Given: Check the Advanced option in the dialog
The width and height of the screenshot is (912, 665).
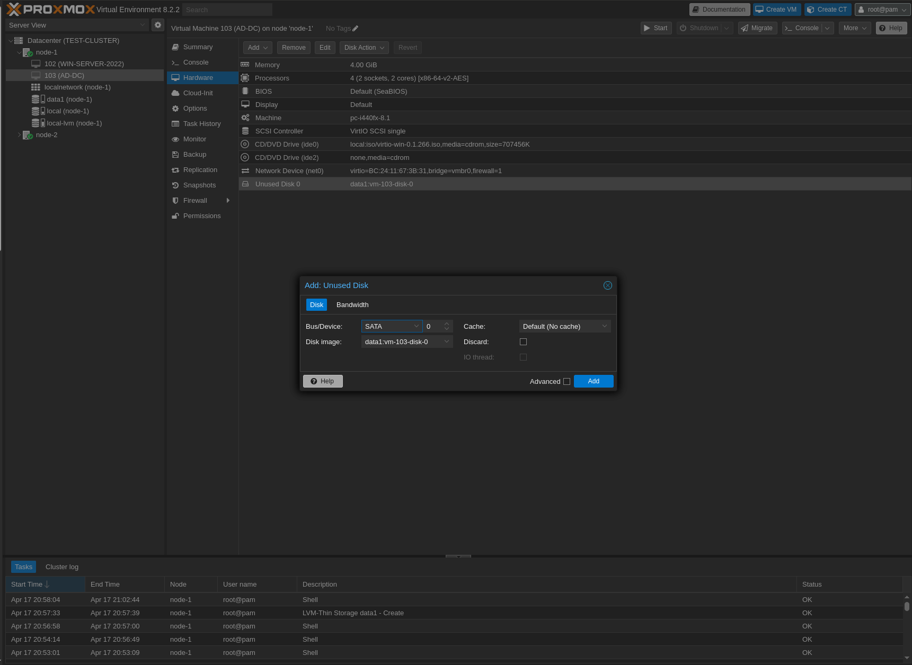Looking at the screenshot, I should point(567,381).
